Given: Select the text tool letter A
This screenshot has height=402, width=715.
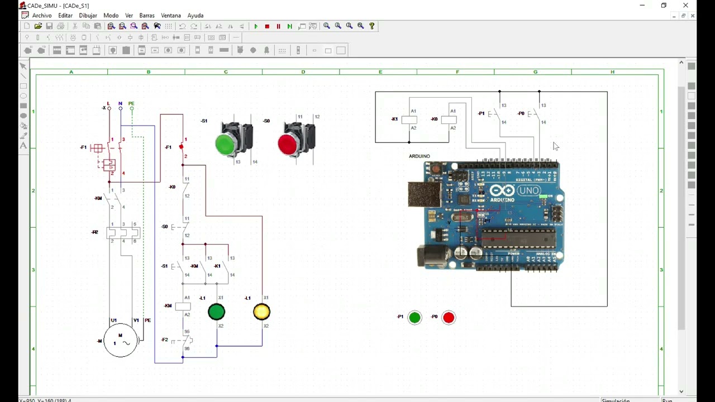Looking at the screenshot, I should click(x=23, y=146).
